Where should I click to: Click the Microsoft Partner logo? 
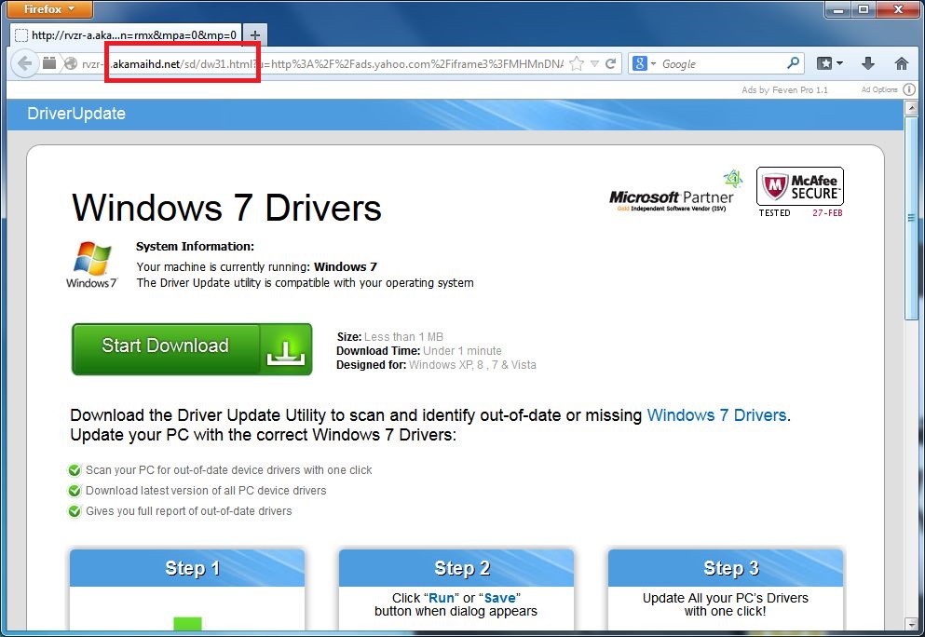point(675,192)
